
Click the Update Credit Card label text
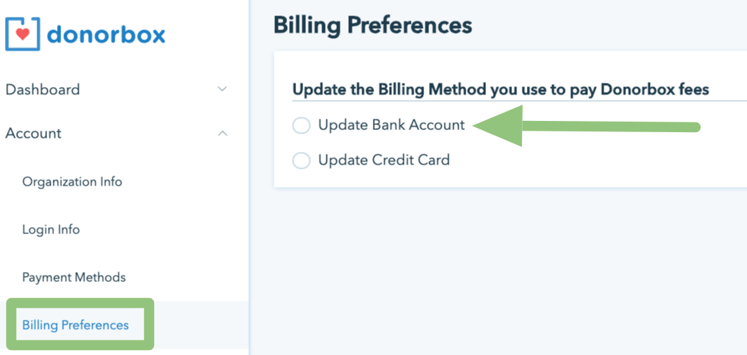pyautogui.click(x=383, y=160)
